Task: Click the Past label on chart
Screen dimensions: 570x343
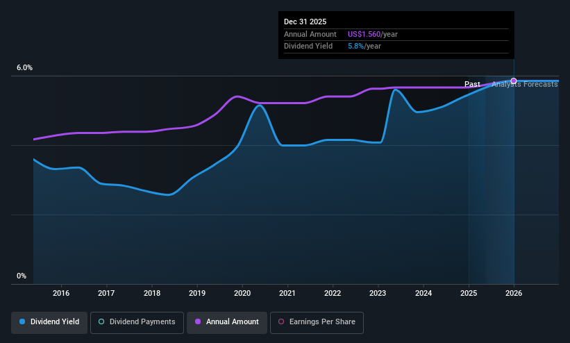Action: [x=472, y=84]
